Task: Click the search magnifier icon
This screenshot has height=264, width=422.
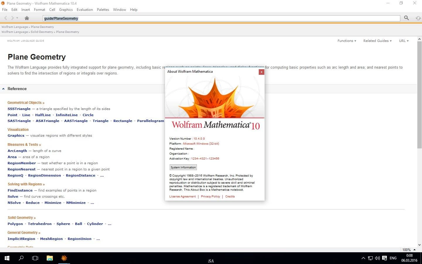Action: pyautogui.click(x=406, y=18)
